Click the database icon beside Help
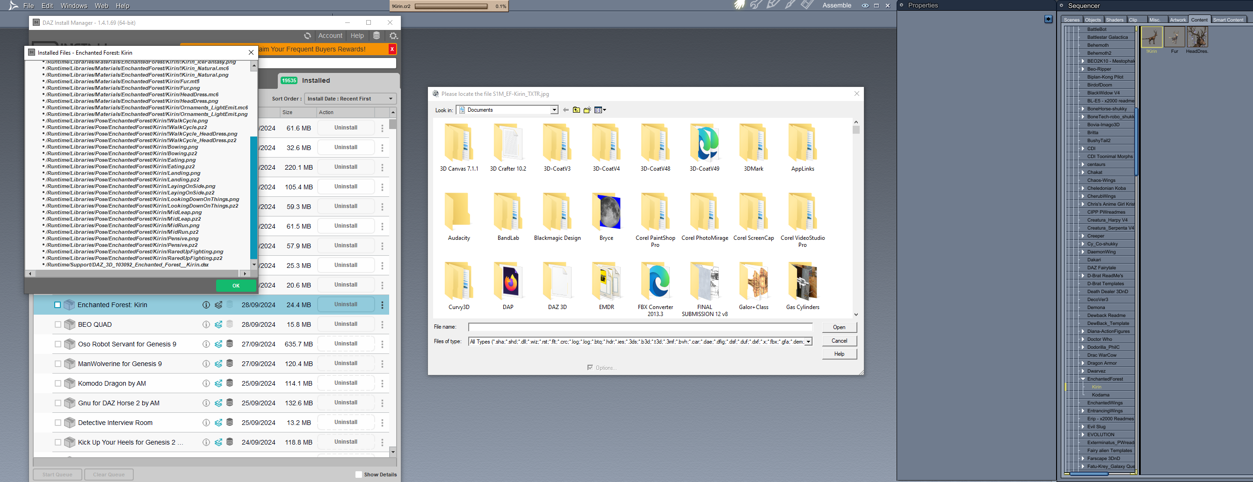The height and width of the screenshot is (482, 1253). [377, 36]
